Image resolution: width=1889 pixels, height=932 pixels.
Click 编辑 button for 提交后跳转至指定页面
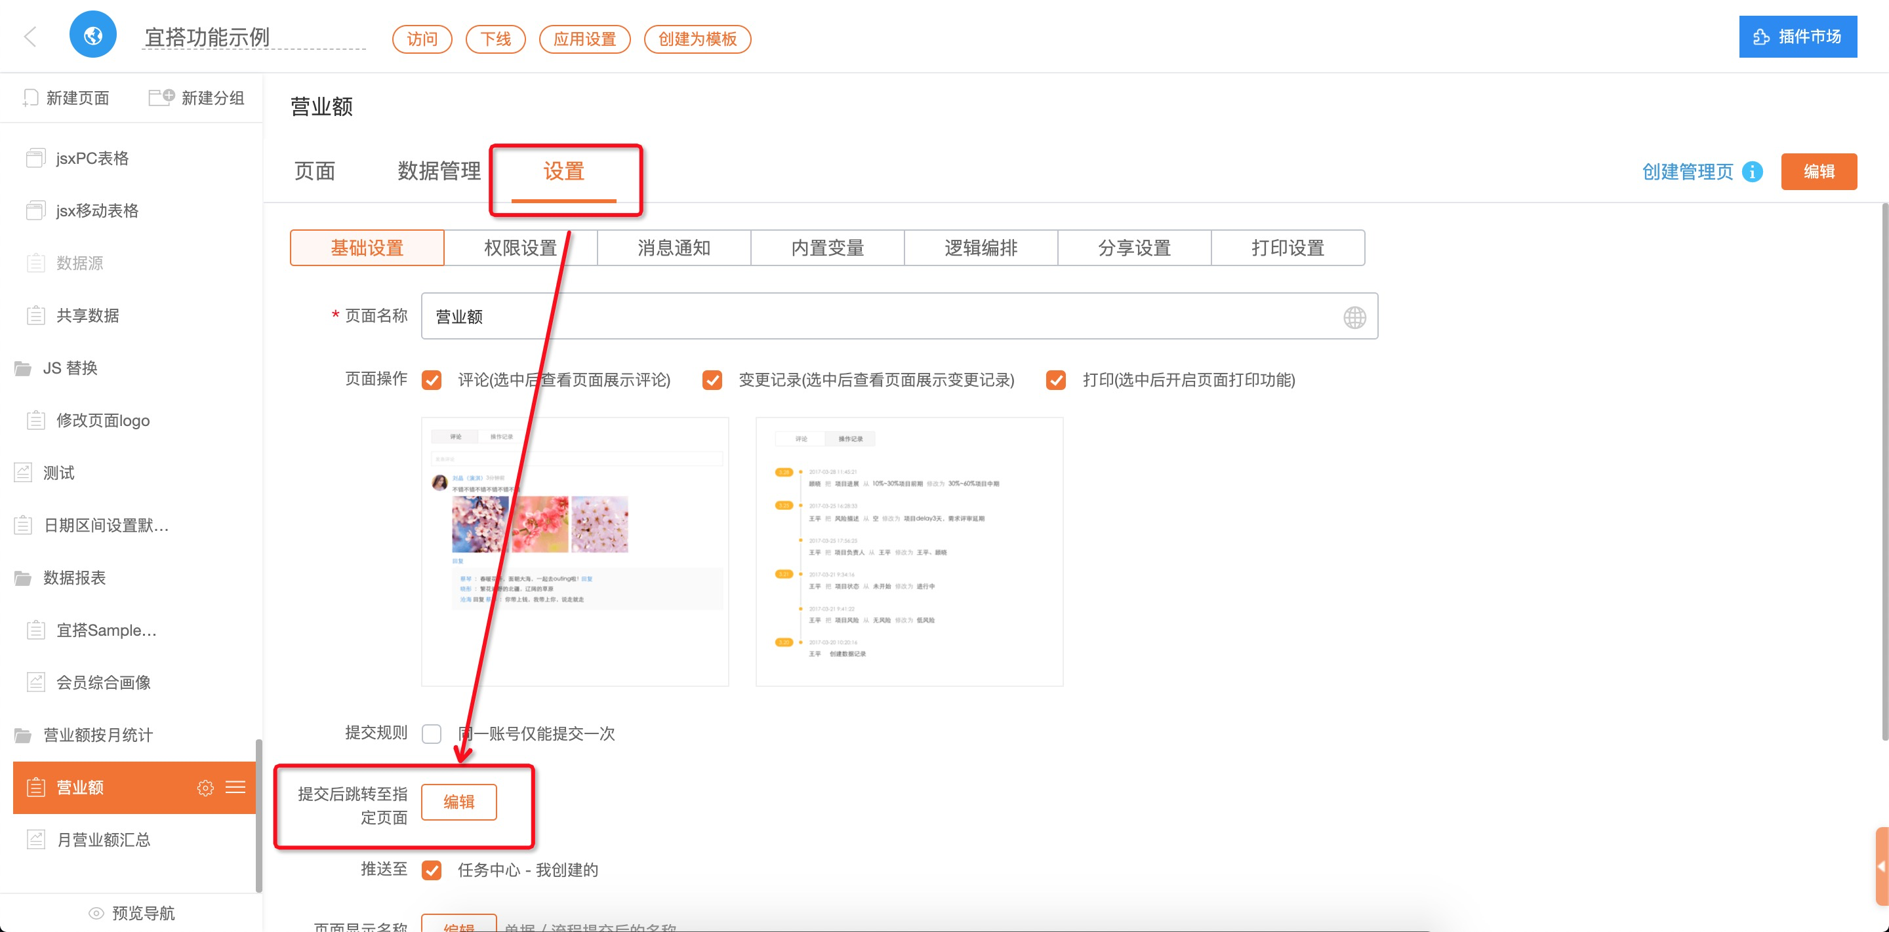pyautogui.click(x=459, y=802)
